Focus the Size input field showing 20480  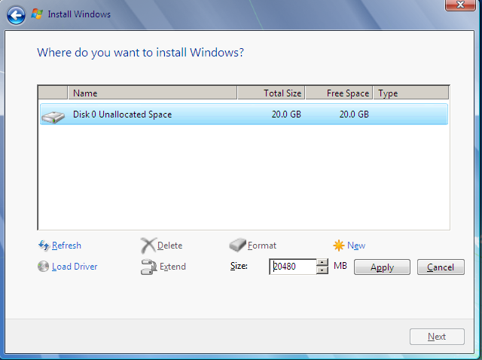[293, 267]
